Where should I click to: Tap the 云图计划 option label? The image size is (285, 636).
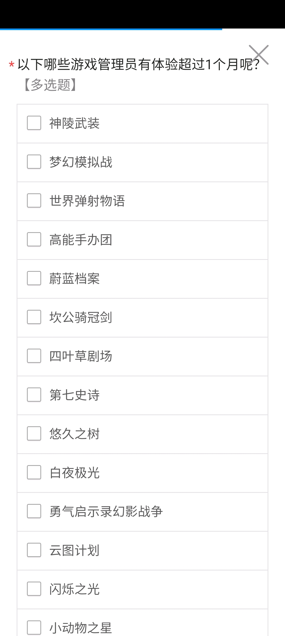(x=74, y=550)
